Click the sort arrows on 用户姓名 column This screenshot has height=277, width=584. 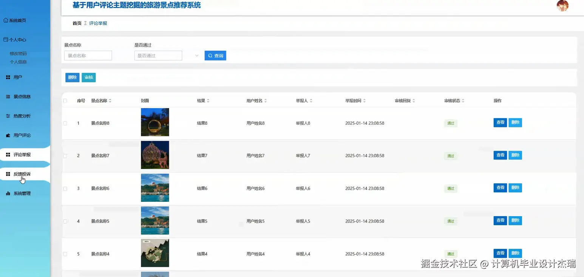266,101
